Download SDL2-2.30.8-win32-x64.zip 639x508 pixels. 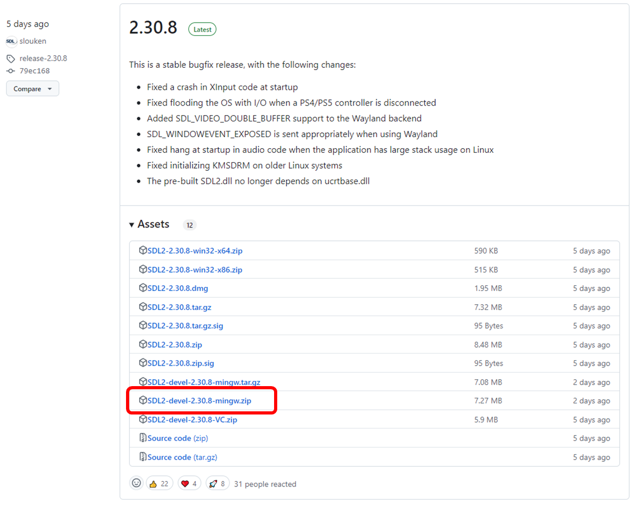point(195,251)
